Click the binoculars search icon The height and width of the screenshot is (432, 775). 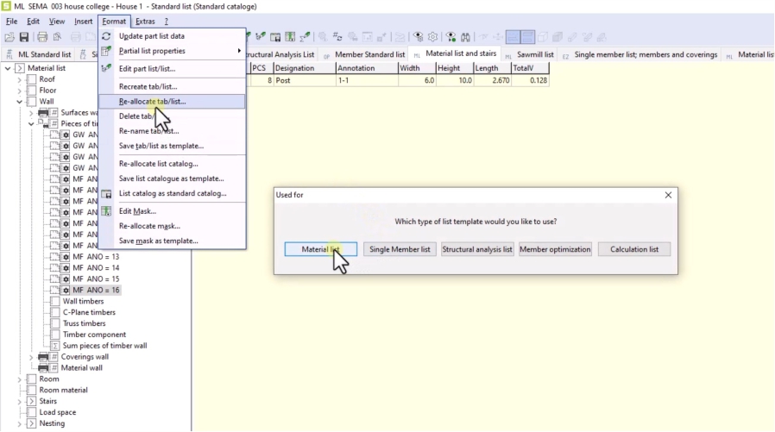464,37
